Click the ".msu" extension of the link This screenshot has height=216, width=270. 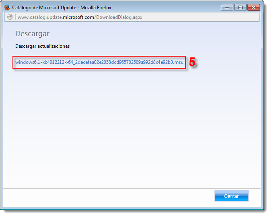coord(179,62)
